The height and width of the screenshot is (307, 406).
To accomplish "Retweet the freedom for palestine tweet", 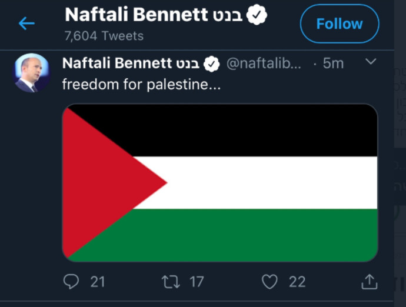I will pyautogui.click(x=170, y=282).
